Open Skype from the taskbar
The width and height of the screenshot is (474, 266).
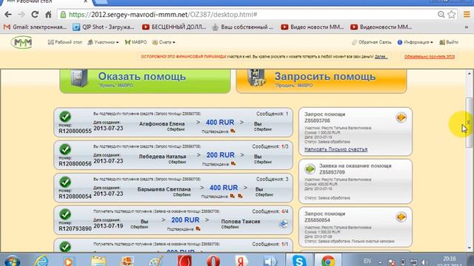[x=299, y=260]
